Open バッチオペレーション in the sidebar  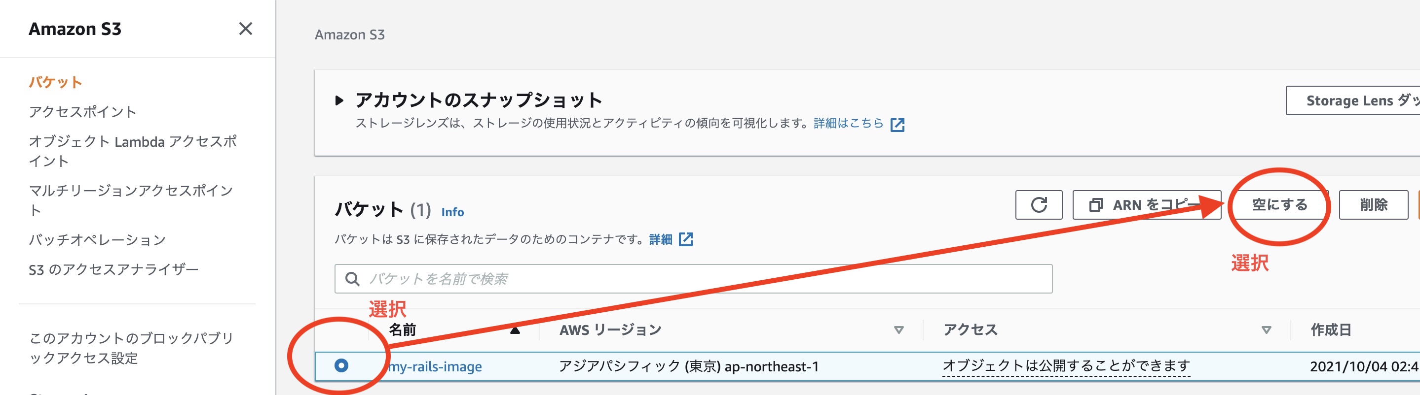click(98, 240)
